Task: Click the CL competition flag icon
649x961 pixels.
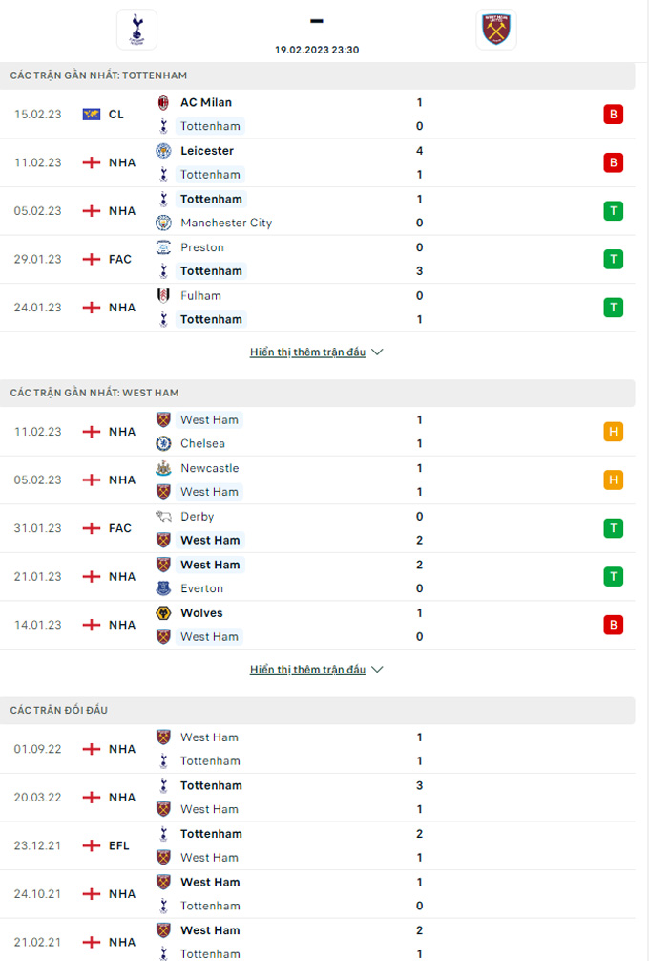Action: (92, 115)
